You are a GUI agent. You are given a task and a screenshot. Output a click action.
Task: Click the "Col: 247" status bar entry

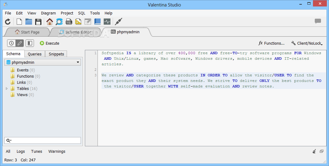pos(28,160)
